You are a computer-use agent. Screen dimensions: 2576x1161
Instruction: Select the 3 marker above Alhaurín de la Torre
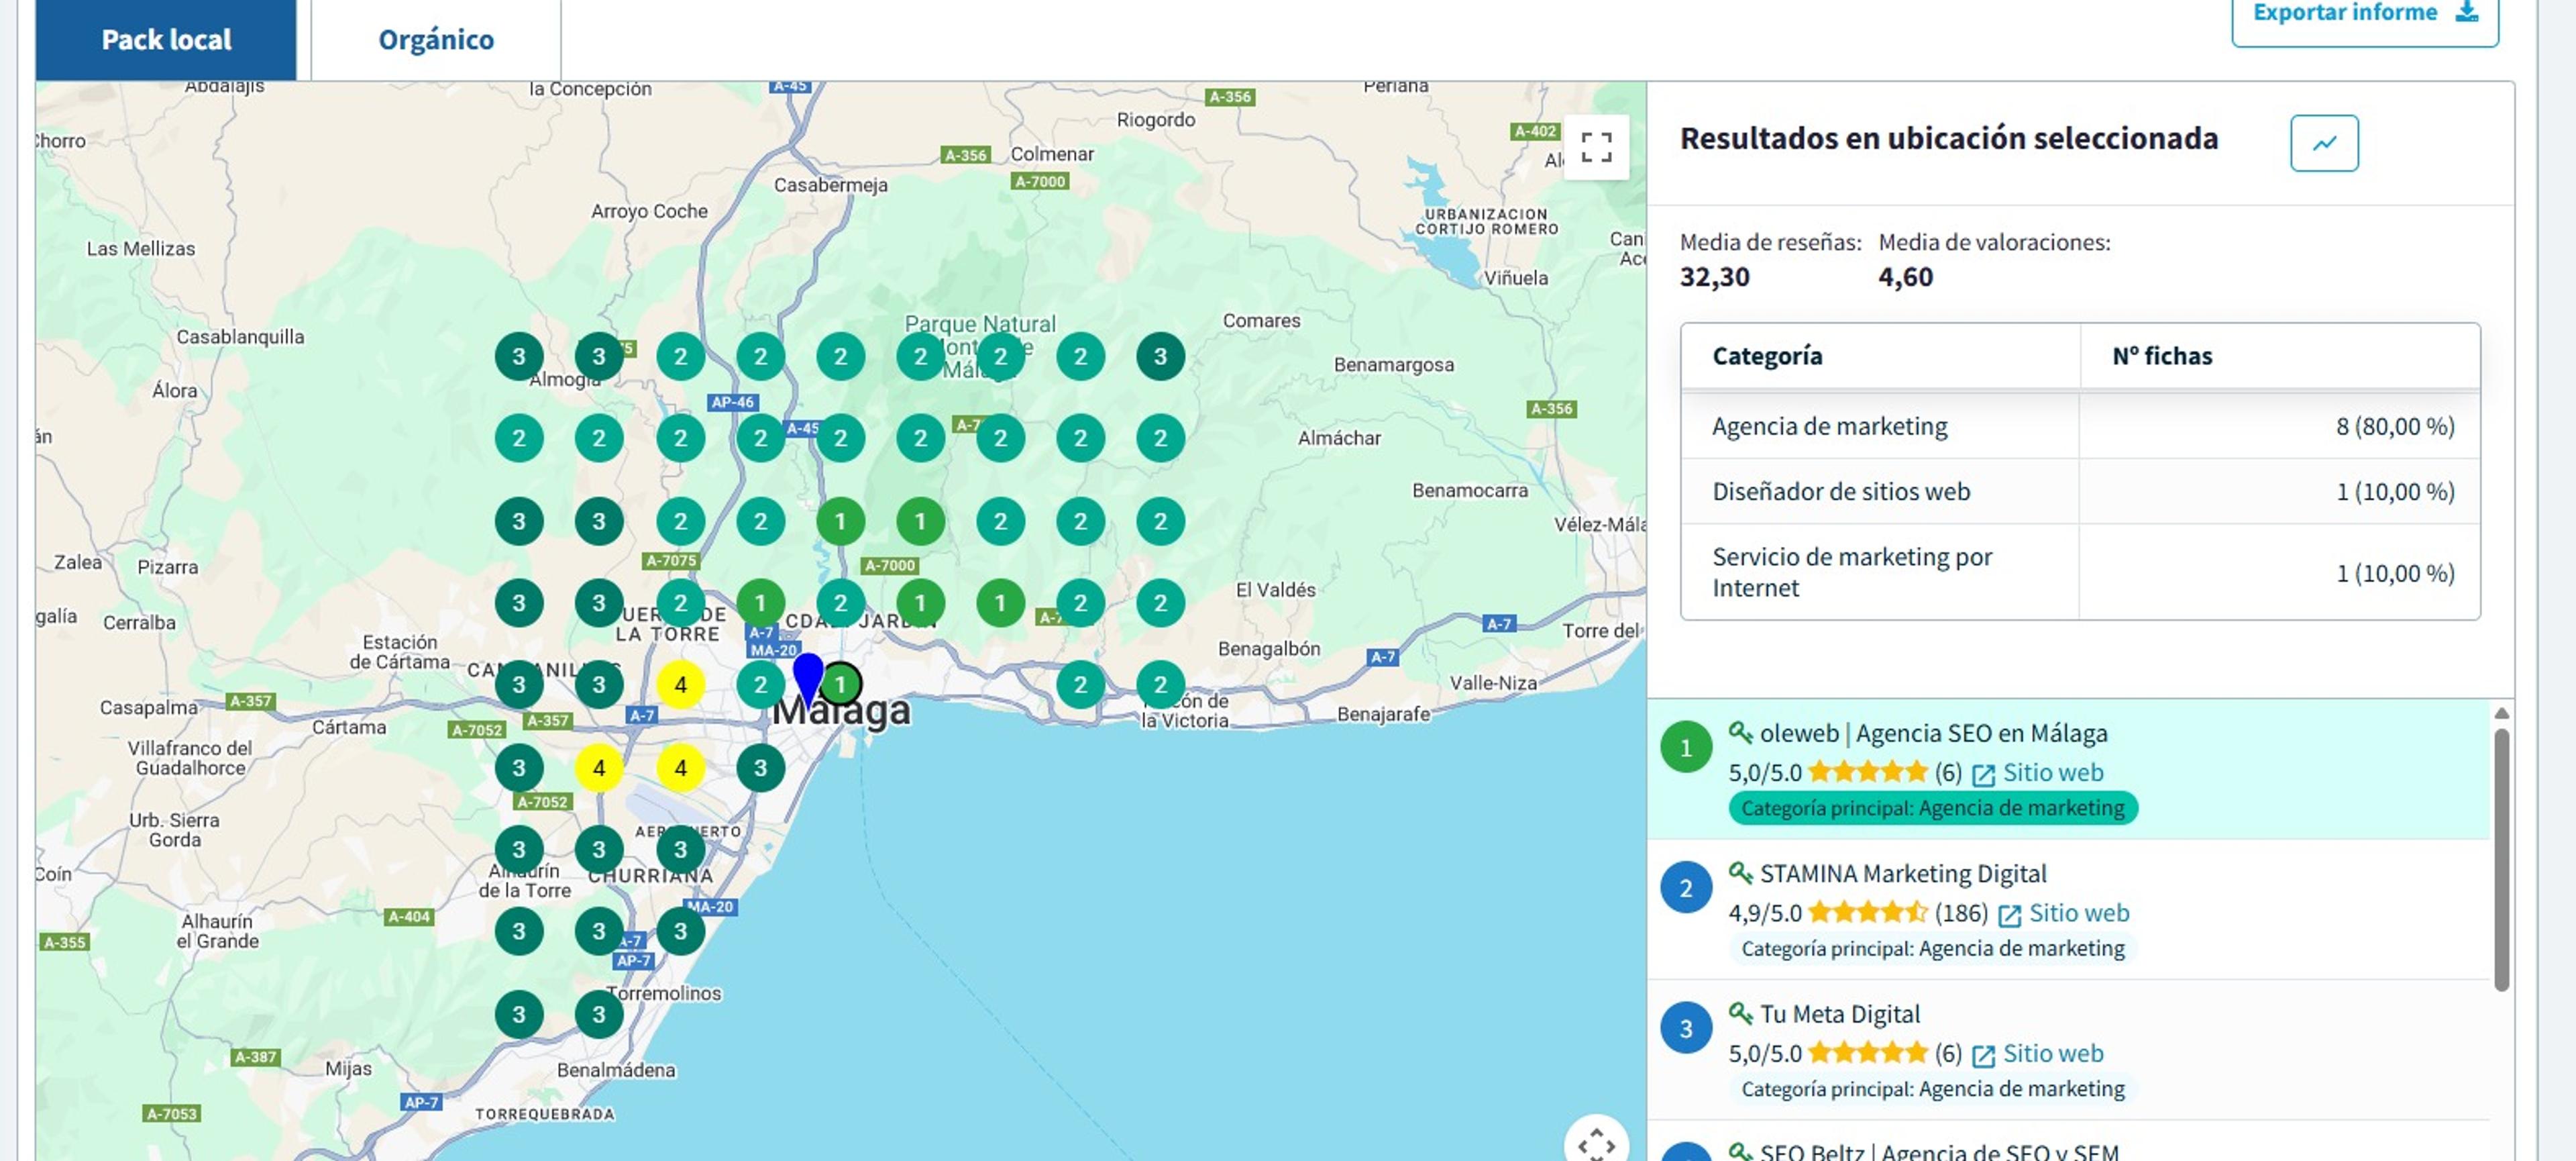[x=519, y=849]
